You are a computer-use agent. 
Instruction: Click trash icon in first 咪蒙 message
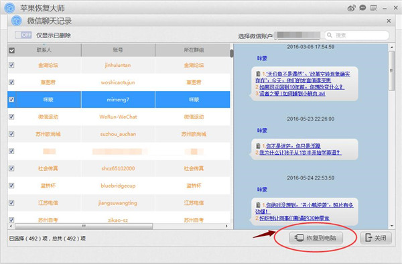[258, 74]
